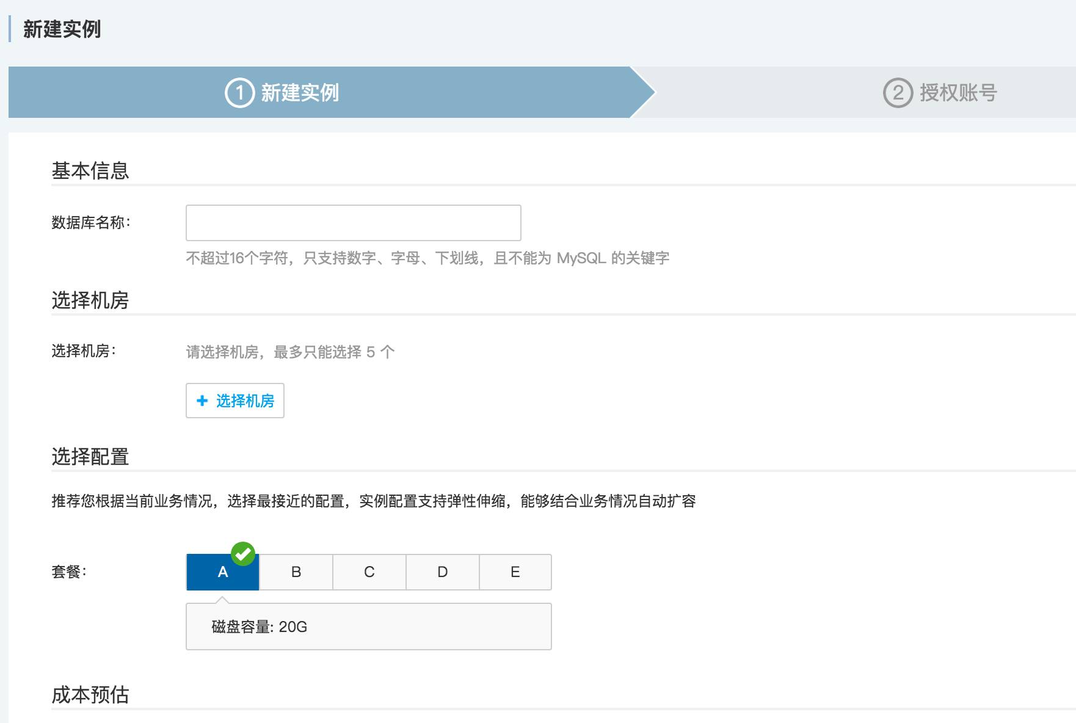Choose plan E in 套餐 options
The height and width of the screenshot is (723, 1076).
click(515, 572)
